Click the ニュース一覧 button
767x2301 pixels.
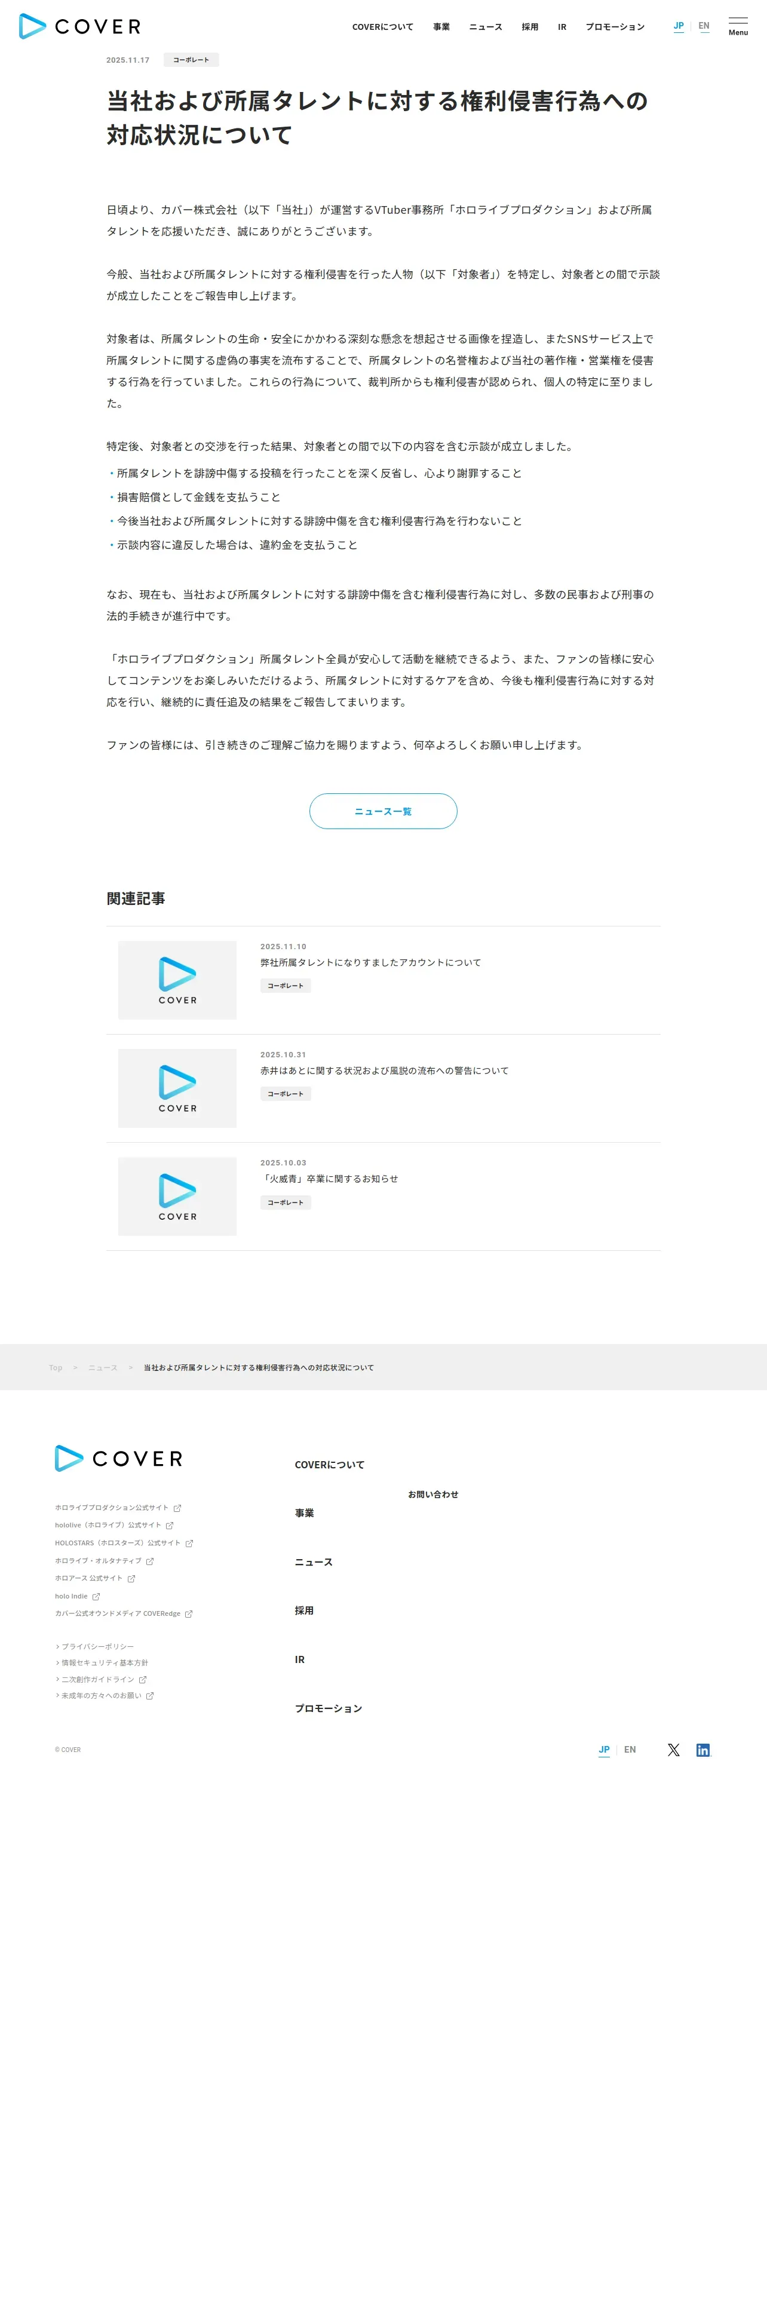[x=383, y=811]
